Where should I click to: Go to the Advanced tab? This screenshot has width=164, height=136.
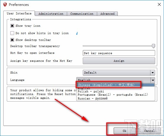point(107,14)
